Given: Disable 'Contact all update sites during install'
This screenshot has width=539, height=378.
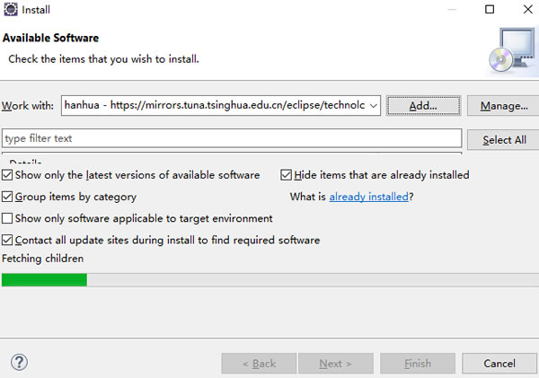Looking at the screenshot, I should point(8,241).
